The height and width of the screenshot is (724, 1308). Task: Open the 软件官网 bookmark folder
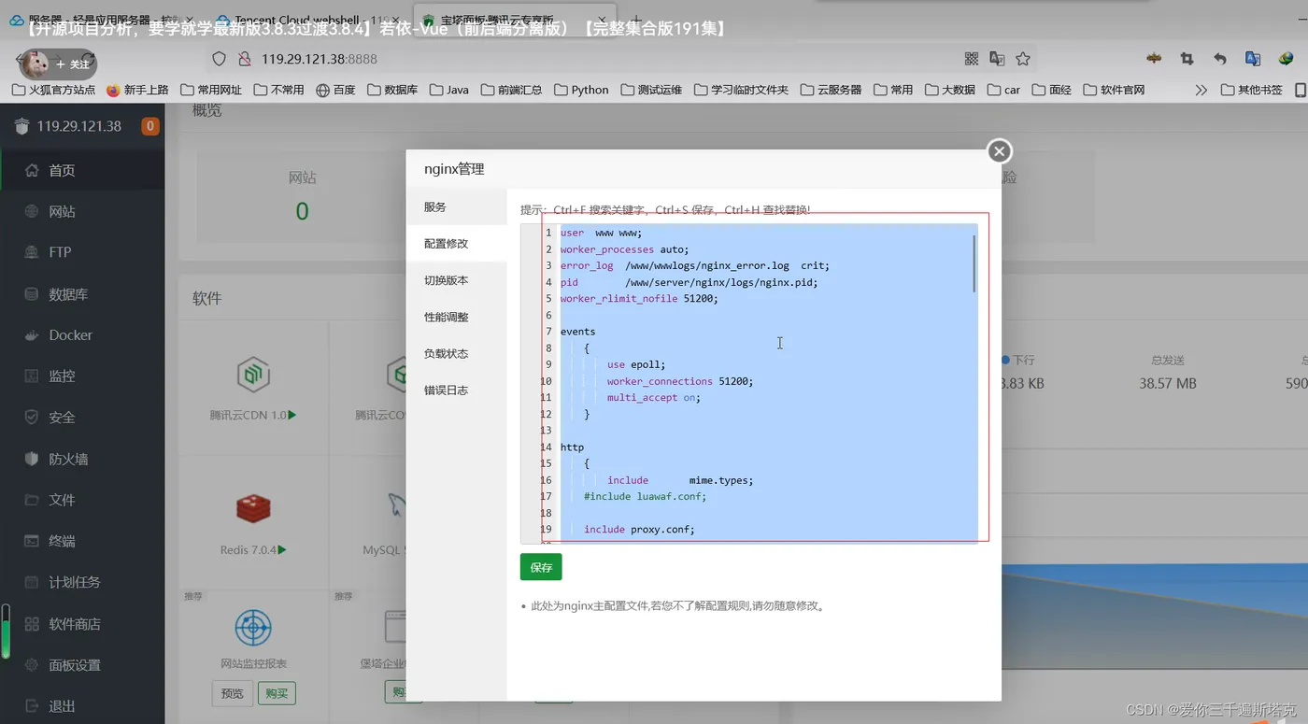[1116, 90]
